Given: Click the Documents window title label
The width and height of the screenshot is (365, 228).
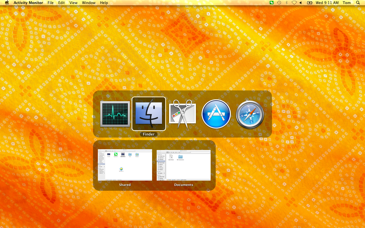Looking at the screenshot, I should [184, 185].
